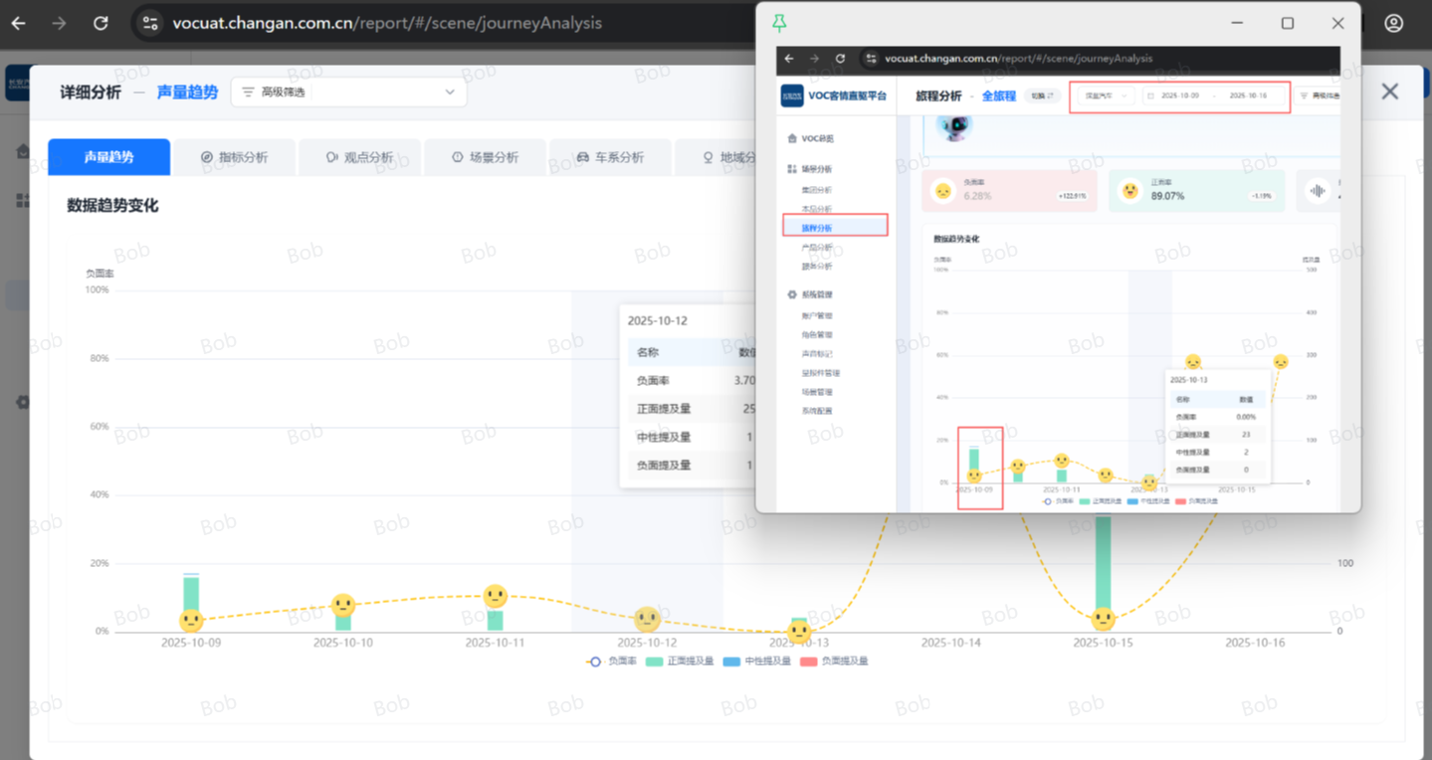Expand the 高级筛选 dropdown
This screenshot has width=1432, height=760.
click(348, 93)
